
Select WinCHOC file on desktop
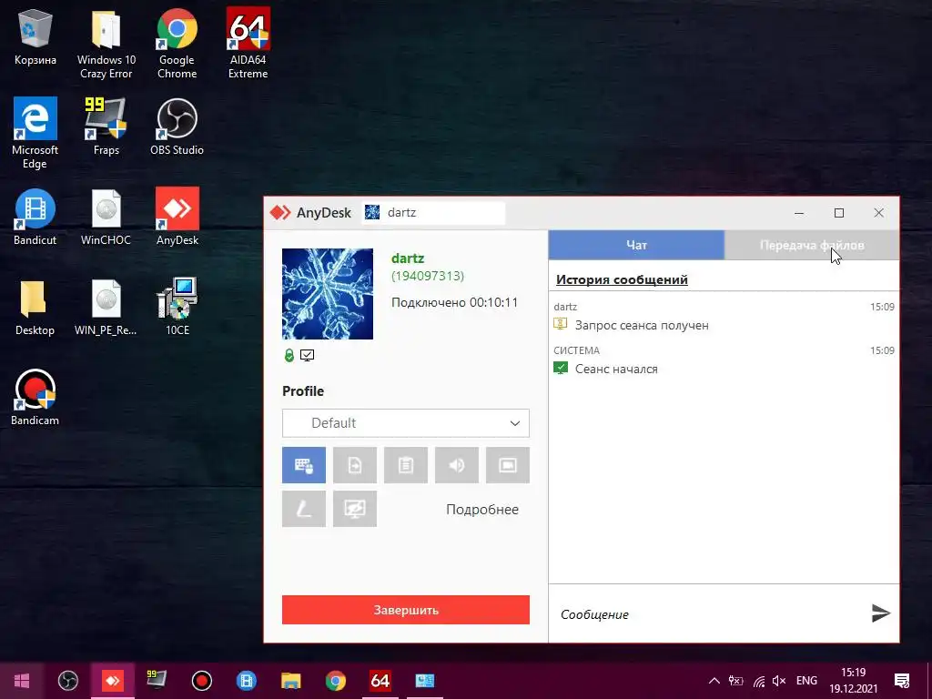point(106,217)
